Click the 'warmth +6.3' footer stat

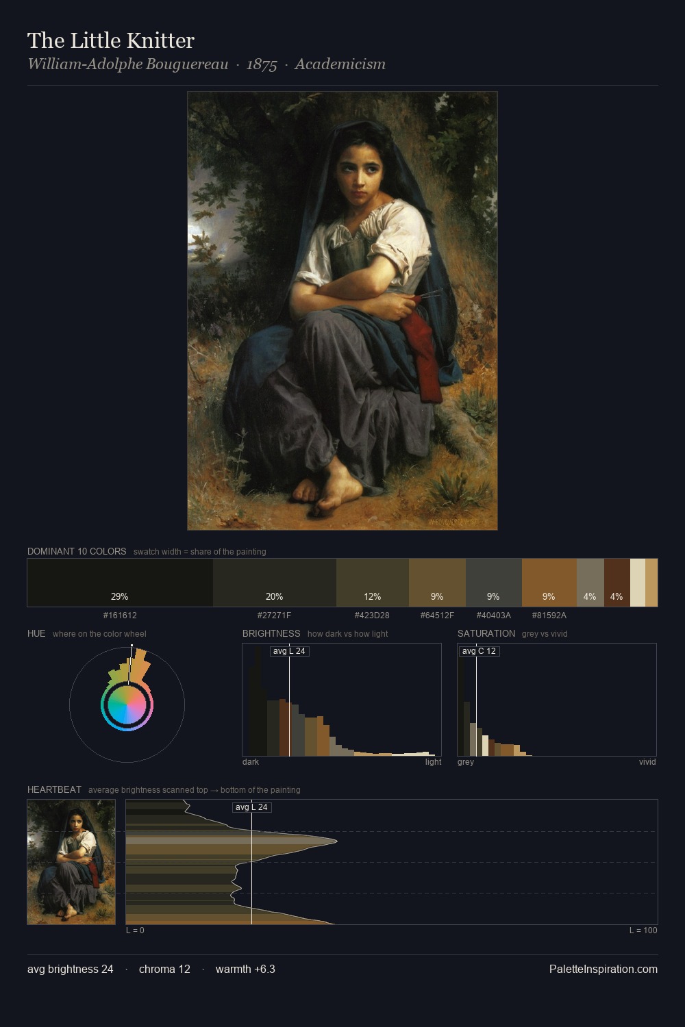coord(245,969)
